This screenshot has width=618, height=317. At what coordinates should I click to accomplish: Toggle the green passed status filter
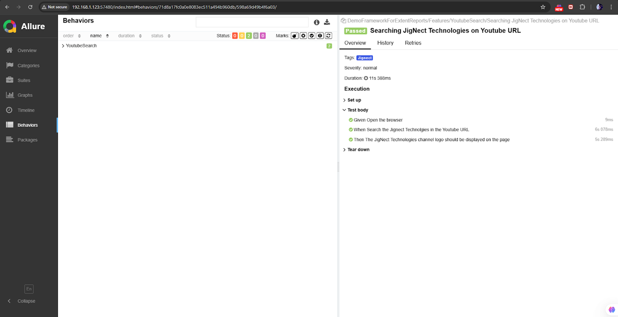coord(249,36)
